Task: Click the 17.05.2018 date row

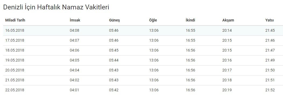Action: point(143,40)
